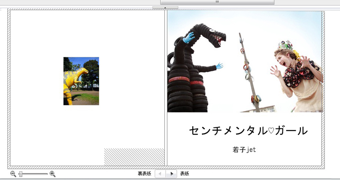Click the 裏表紙 page label
This screenshot has height=180, width=340.
(x=144, y=174)
